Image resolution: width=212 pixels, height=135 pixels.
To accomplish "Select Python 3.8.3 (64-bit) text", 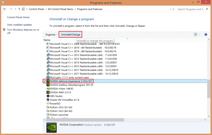I will pyautogui.click(x=61, y=111).
